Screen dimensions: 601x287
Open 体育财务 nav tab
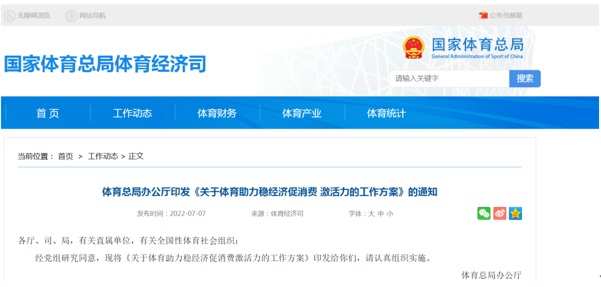click(x=217, y=113)
